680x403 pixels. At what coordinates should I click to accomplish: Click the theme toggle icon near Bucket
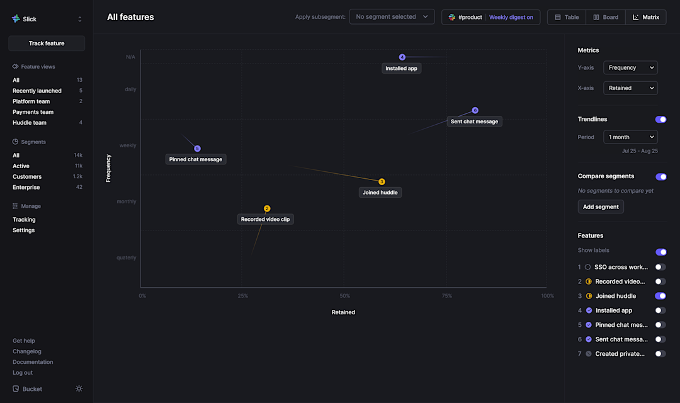79,389
